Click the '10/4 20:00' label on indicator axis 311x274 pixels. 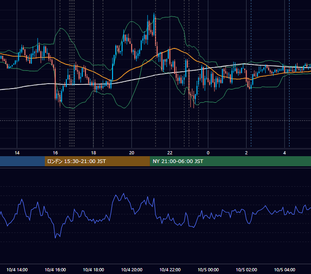tap(132, 269)
